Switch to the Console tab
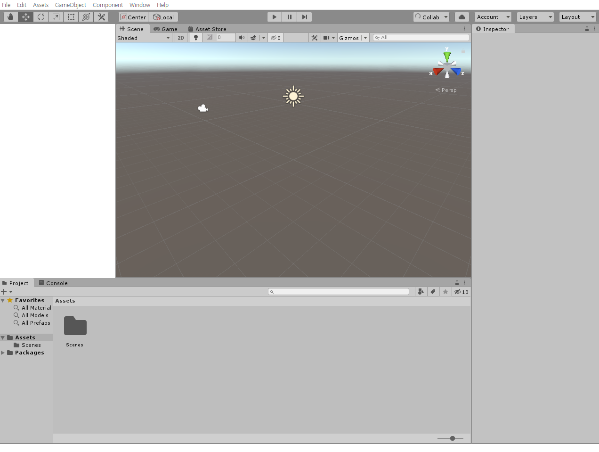599x452 pixels. 53,283
